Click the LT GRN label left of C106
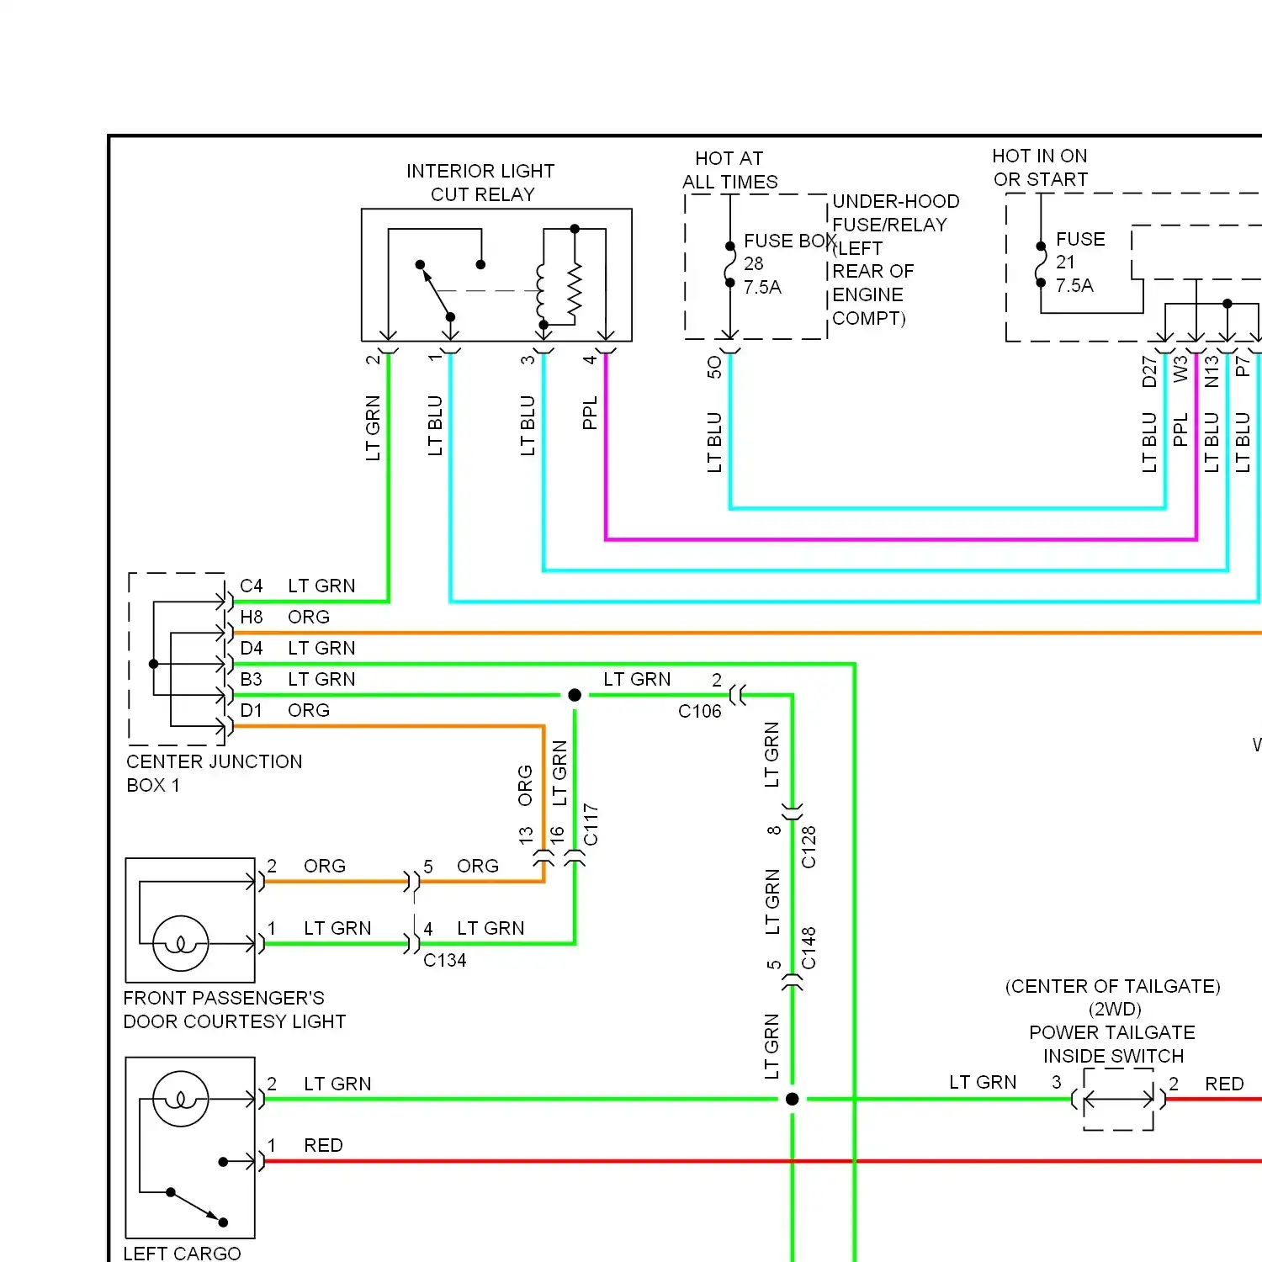Viewport: 1262px width, 1262px height. [x=637, y=679]
